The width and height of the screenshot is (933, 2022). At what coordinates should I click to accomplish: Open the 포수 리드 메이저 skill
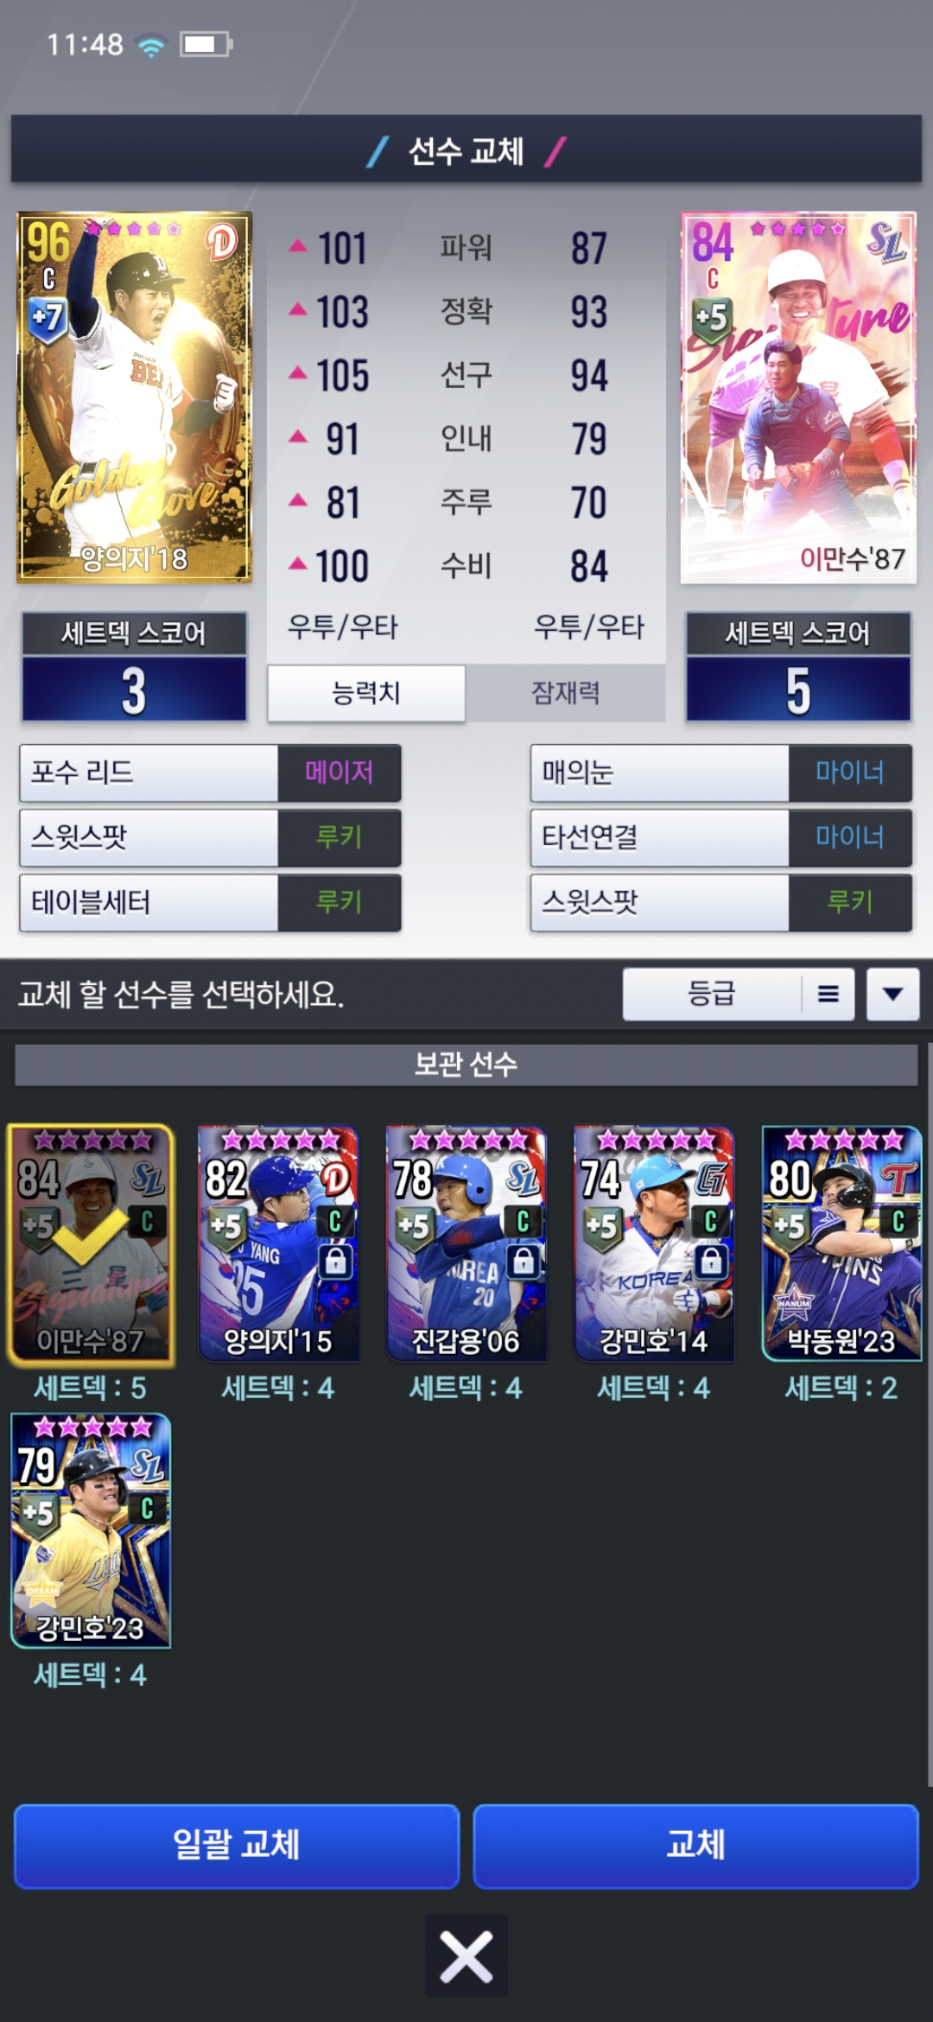pyautogui.click(x=210, y=773)
